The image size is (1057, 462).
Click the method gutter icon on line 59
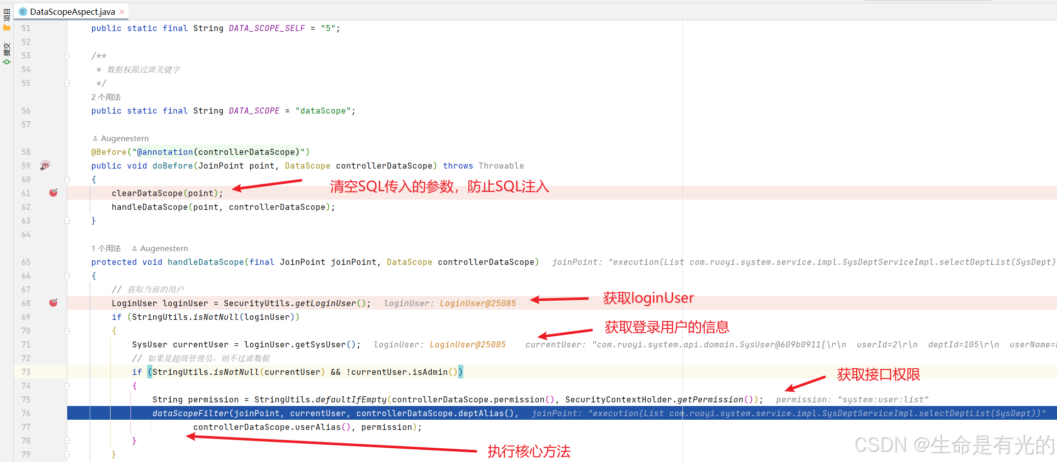pyautogui.click(x=45, y=165)
